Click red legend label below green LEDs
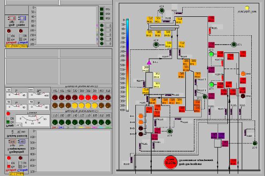Screen dimensions: 265x176 tap(55, 127)
